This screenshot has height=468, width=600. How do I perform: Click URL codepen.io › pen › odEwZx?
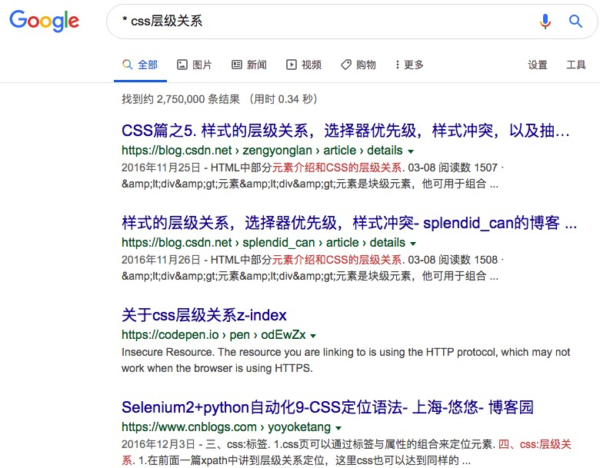[214, 334]
